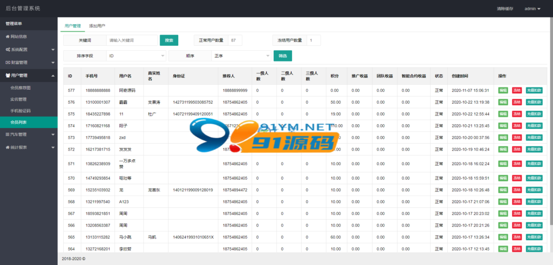Screen dimensions: 553x265
Task: Click 冻结 for user ID 577
Action: (x=517, y=91)
